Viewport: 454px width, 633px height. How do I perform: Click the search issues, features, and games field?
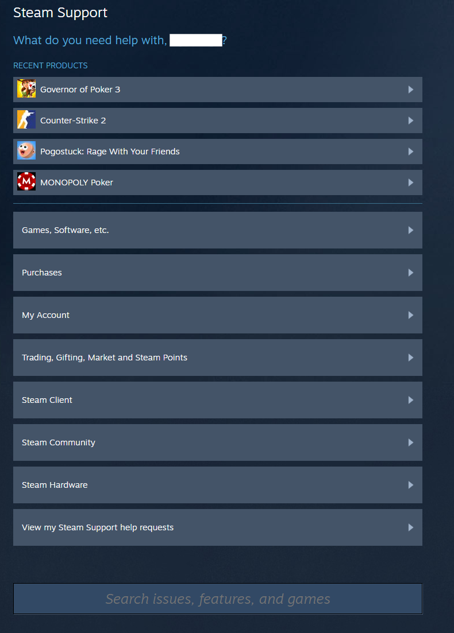point(217,599)
